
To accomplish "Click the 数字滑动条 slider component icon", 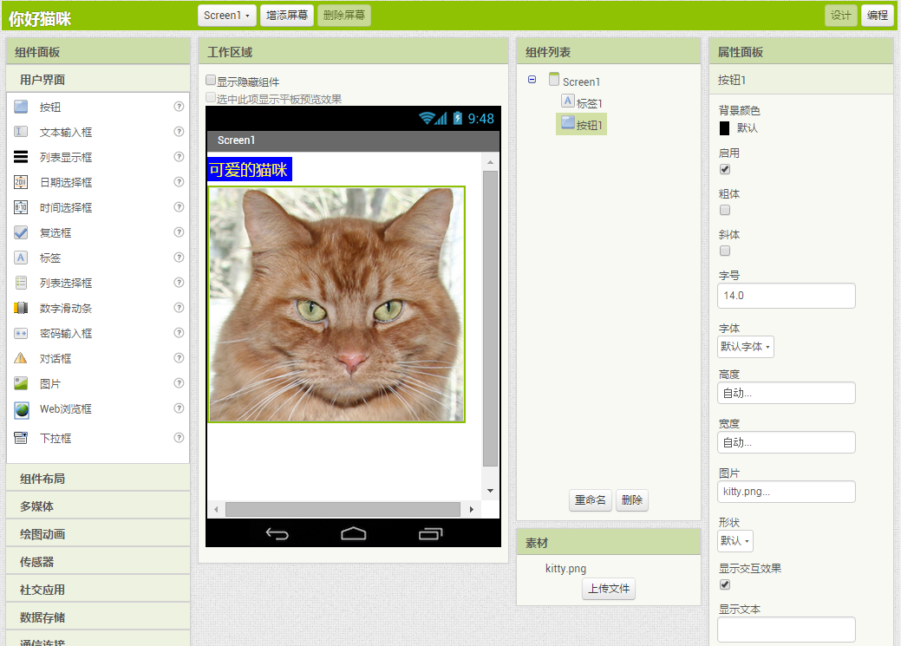I will 22,308.
